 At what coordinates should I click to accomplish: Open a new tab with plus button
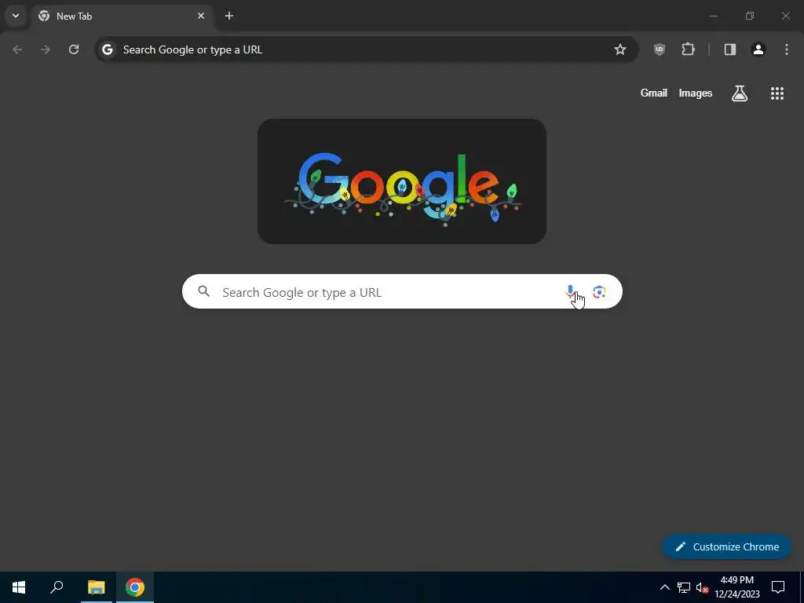click(x=229, y=16)
